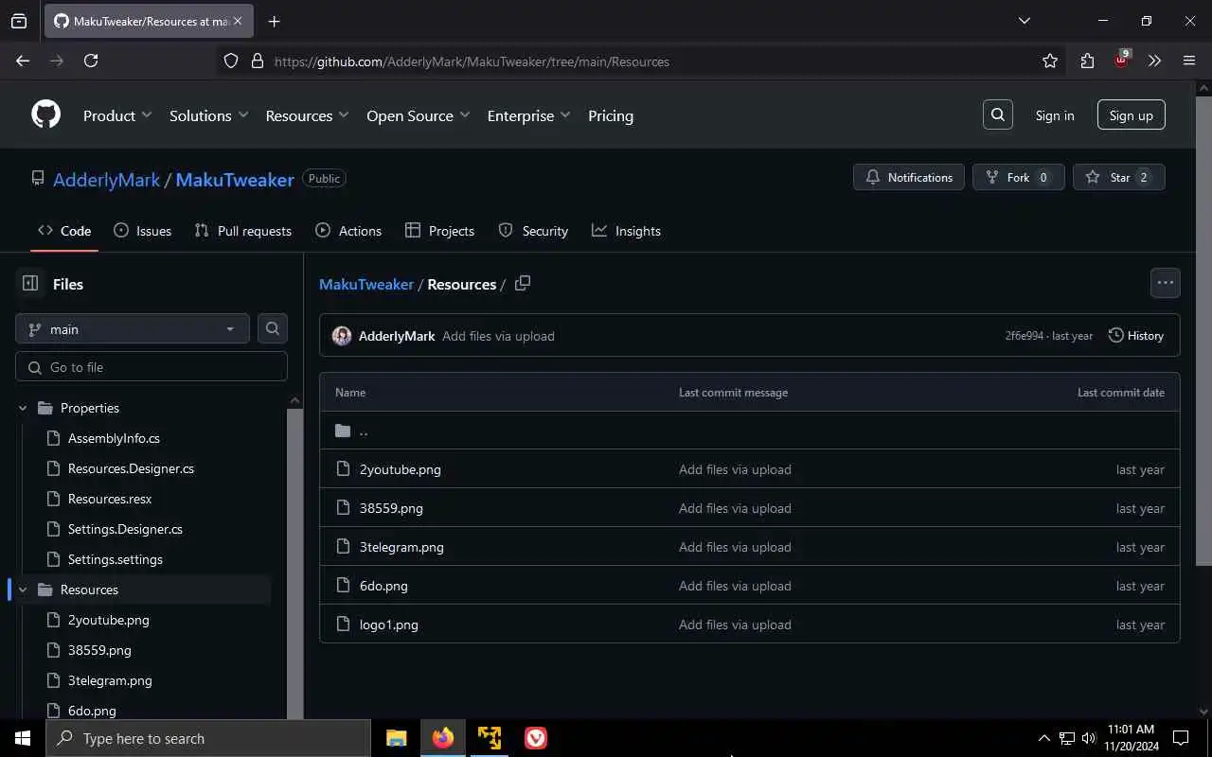
Task: Open the Firefox extensions puzzle icon
Action: pyautogui.click(x=1087, y=61)
